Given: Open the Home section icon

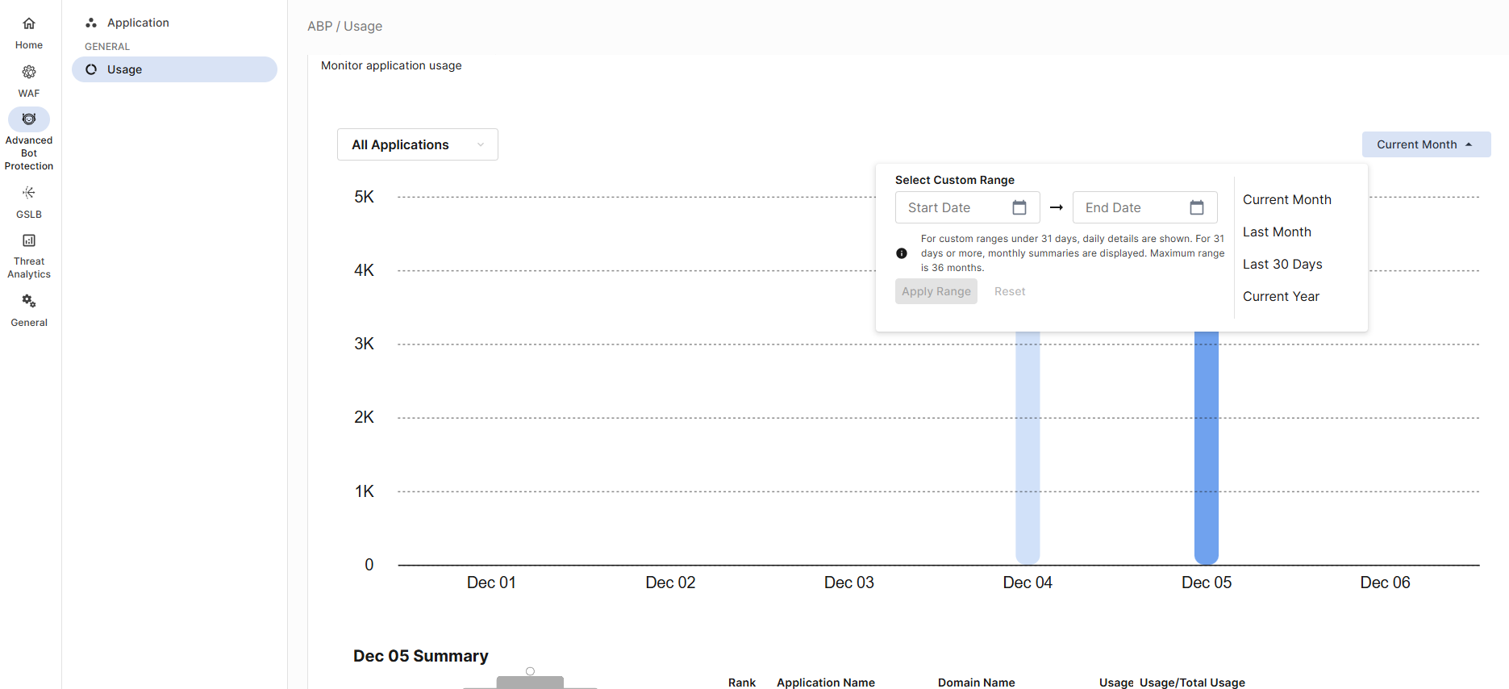Looking at the screenshot, I should 29,23.
